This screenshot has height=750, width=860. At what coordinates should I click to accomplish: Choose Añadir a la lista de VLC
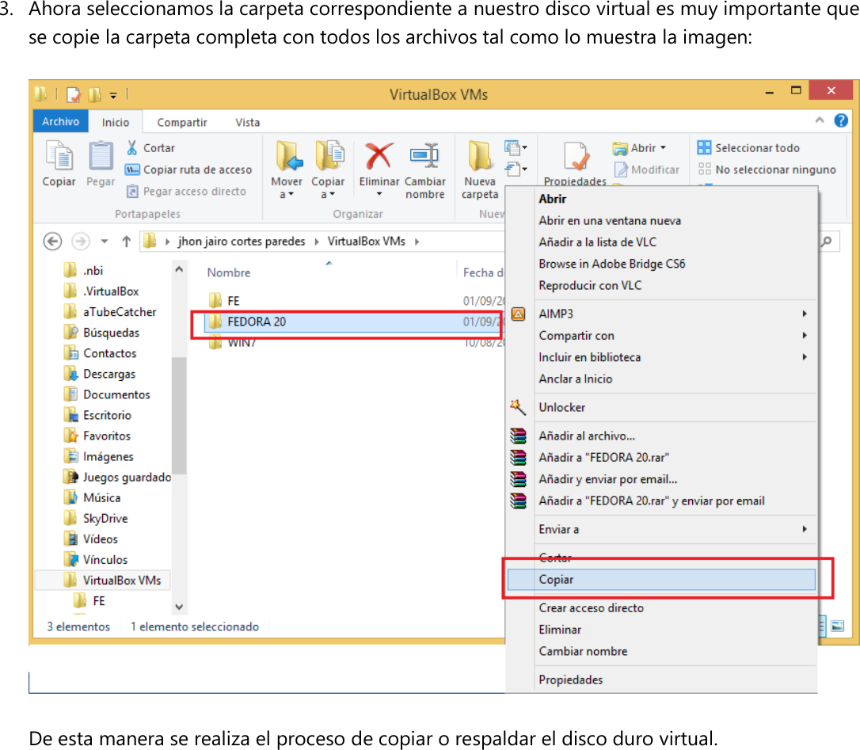click(x=661, y=242)
